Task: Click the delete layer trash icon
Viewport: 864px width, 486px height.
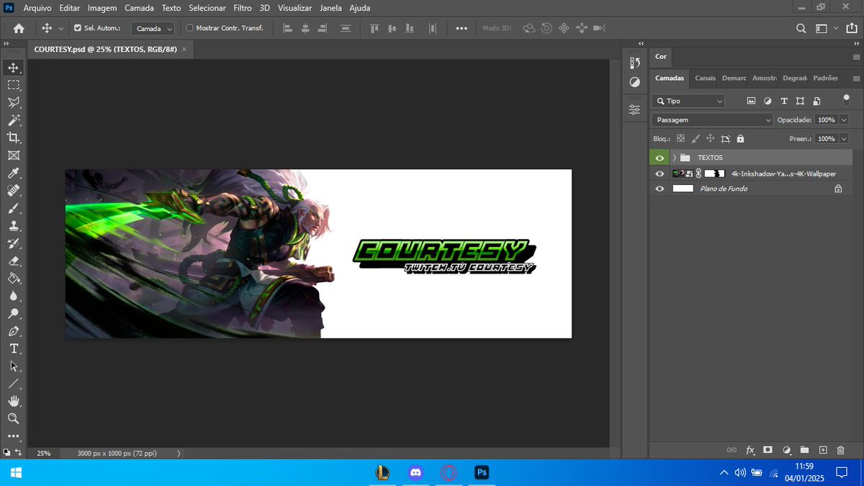Action: tap(841, 450)
